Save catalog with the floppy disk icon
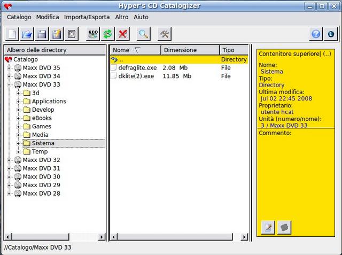 coord(42,34)
